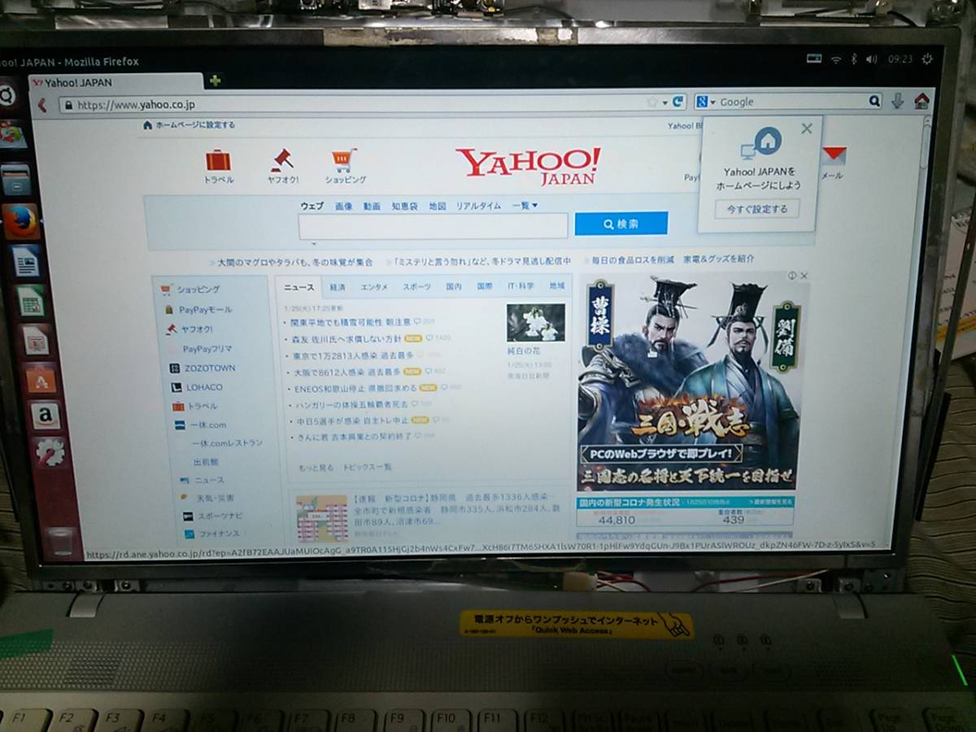Open the network Wi-Fi indicator

pyautogui.click(x=835, y=59)
